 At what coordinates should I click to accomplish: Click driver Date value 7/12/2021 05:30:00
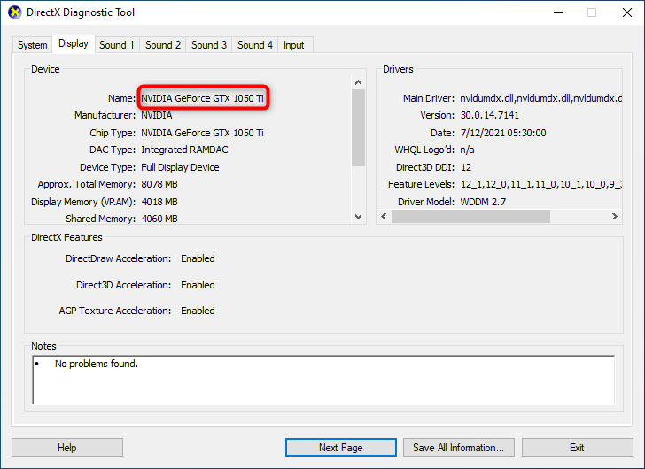(503, 133)
